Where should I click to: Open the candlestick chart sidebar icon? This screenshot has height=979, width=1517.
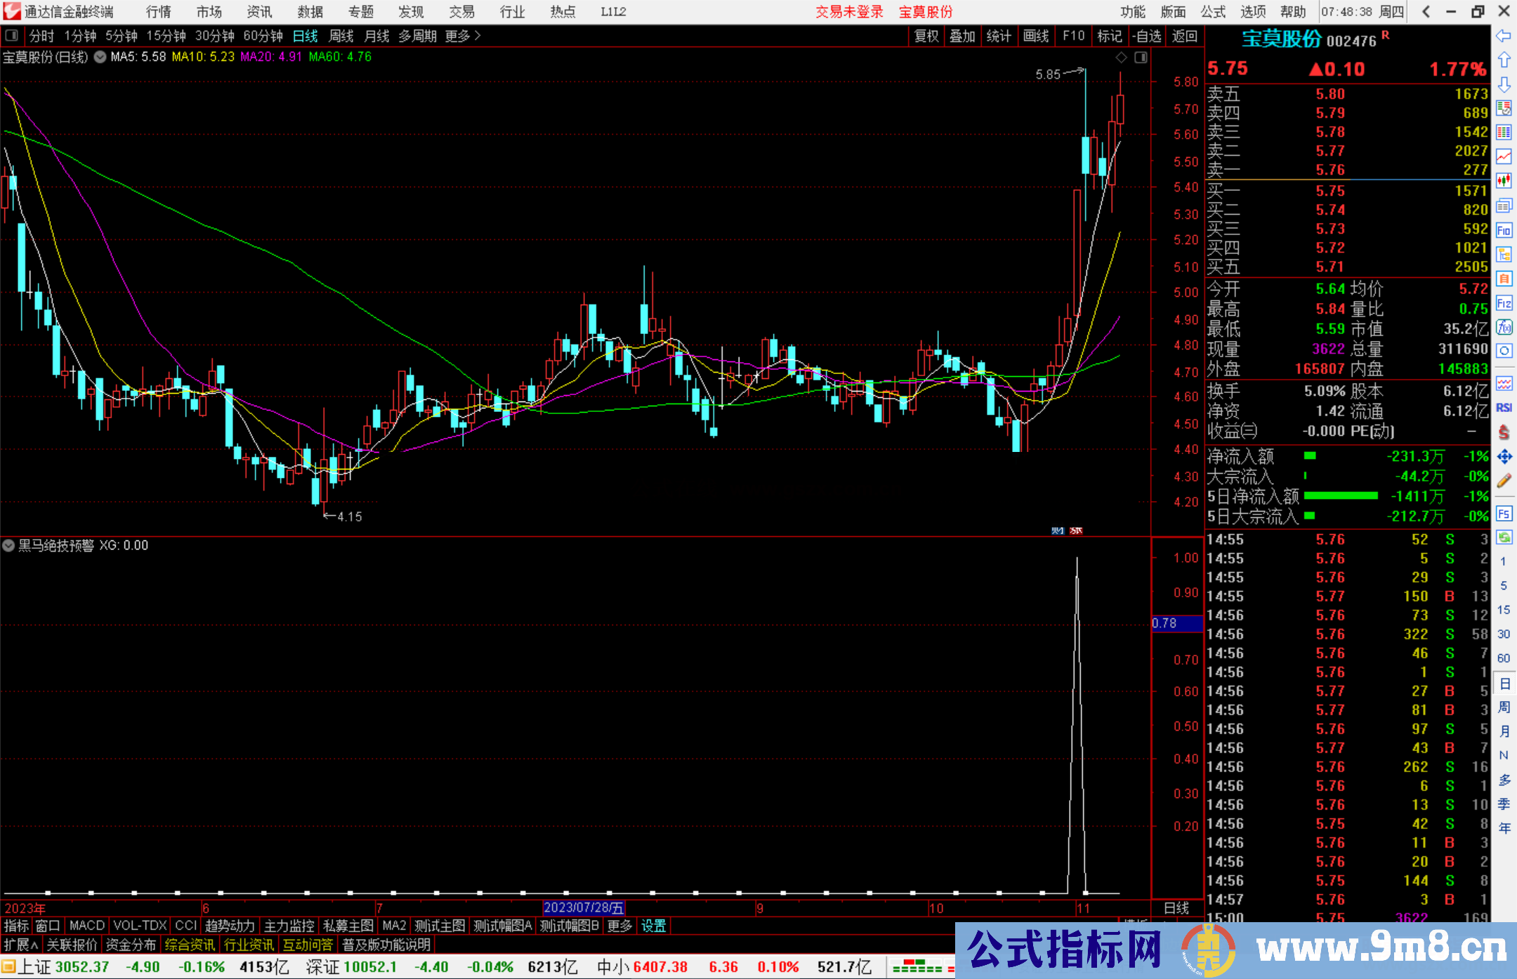[x=1504, y=181]
